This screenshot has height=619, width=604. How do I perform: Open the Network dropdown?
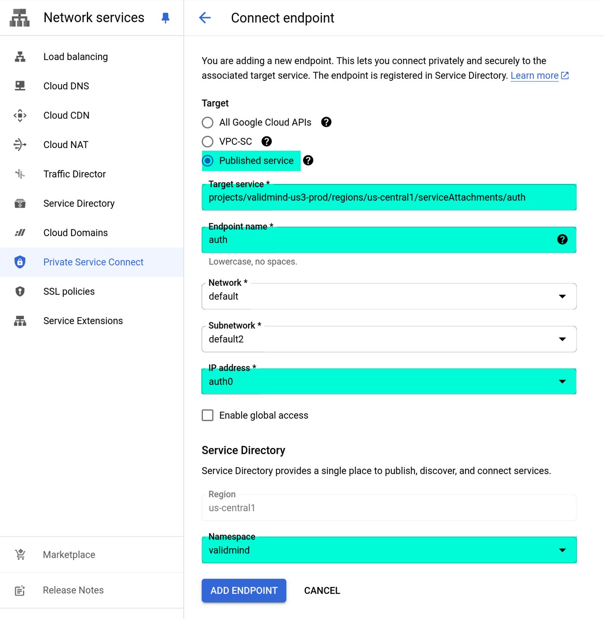point(389,297)
